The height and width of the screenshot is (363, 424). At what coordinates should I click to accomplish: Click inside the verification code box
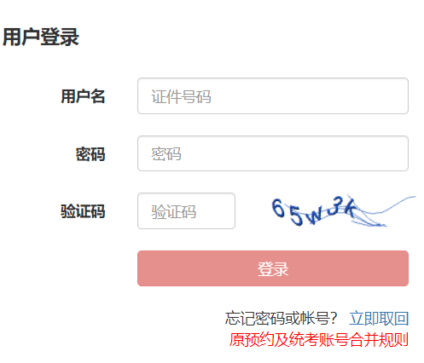pos(186,211)
